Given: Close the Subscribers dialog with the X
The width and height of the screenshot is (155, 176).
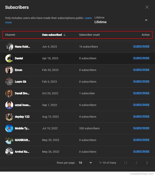Looking at the screenshot, I should tap(147, 7).
